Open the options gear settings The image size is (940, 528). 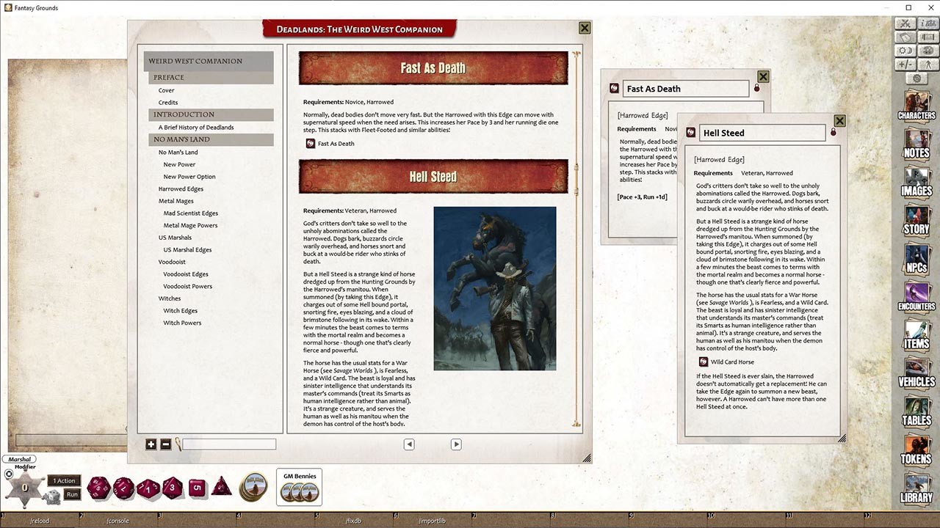917,77
